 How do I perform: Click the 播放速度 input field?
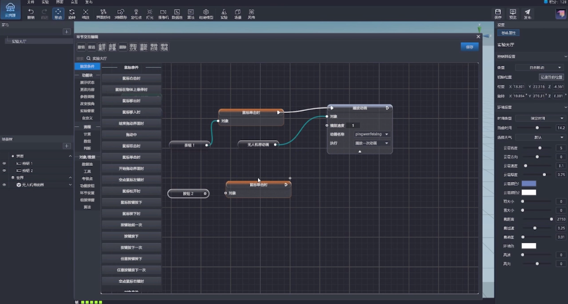coord(353,125)
